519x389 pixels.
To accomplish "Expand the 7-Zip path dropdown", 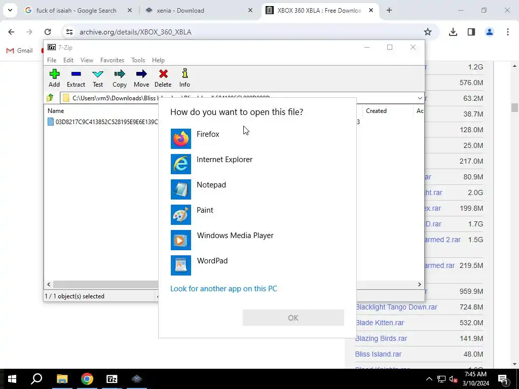I will coord(420,98).
